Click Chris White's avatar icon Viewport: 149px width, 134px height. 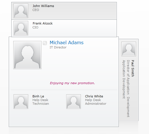point(74,102)
